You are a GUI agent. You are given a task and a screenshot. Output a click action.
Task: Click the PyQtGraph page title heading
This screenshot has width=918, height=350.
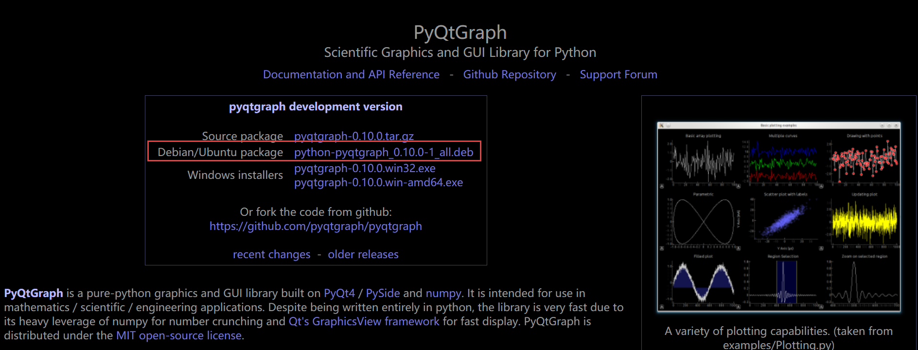coord(460,33)
